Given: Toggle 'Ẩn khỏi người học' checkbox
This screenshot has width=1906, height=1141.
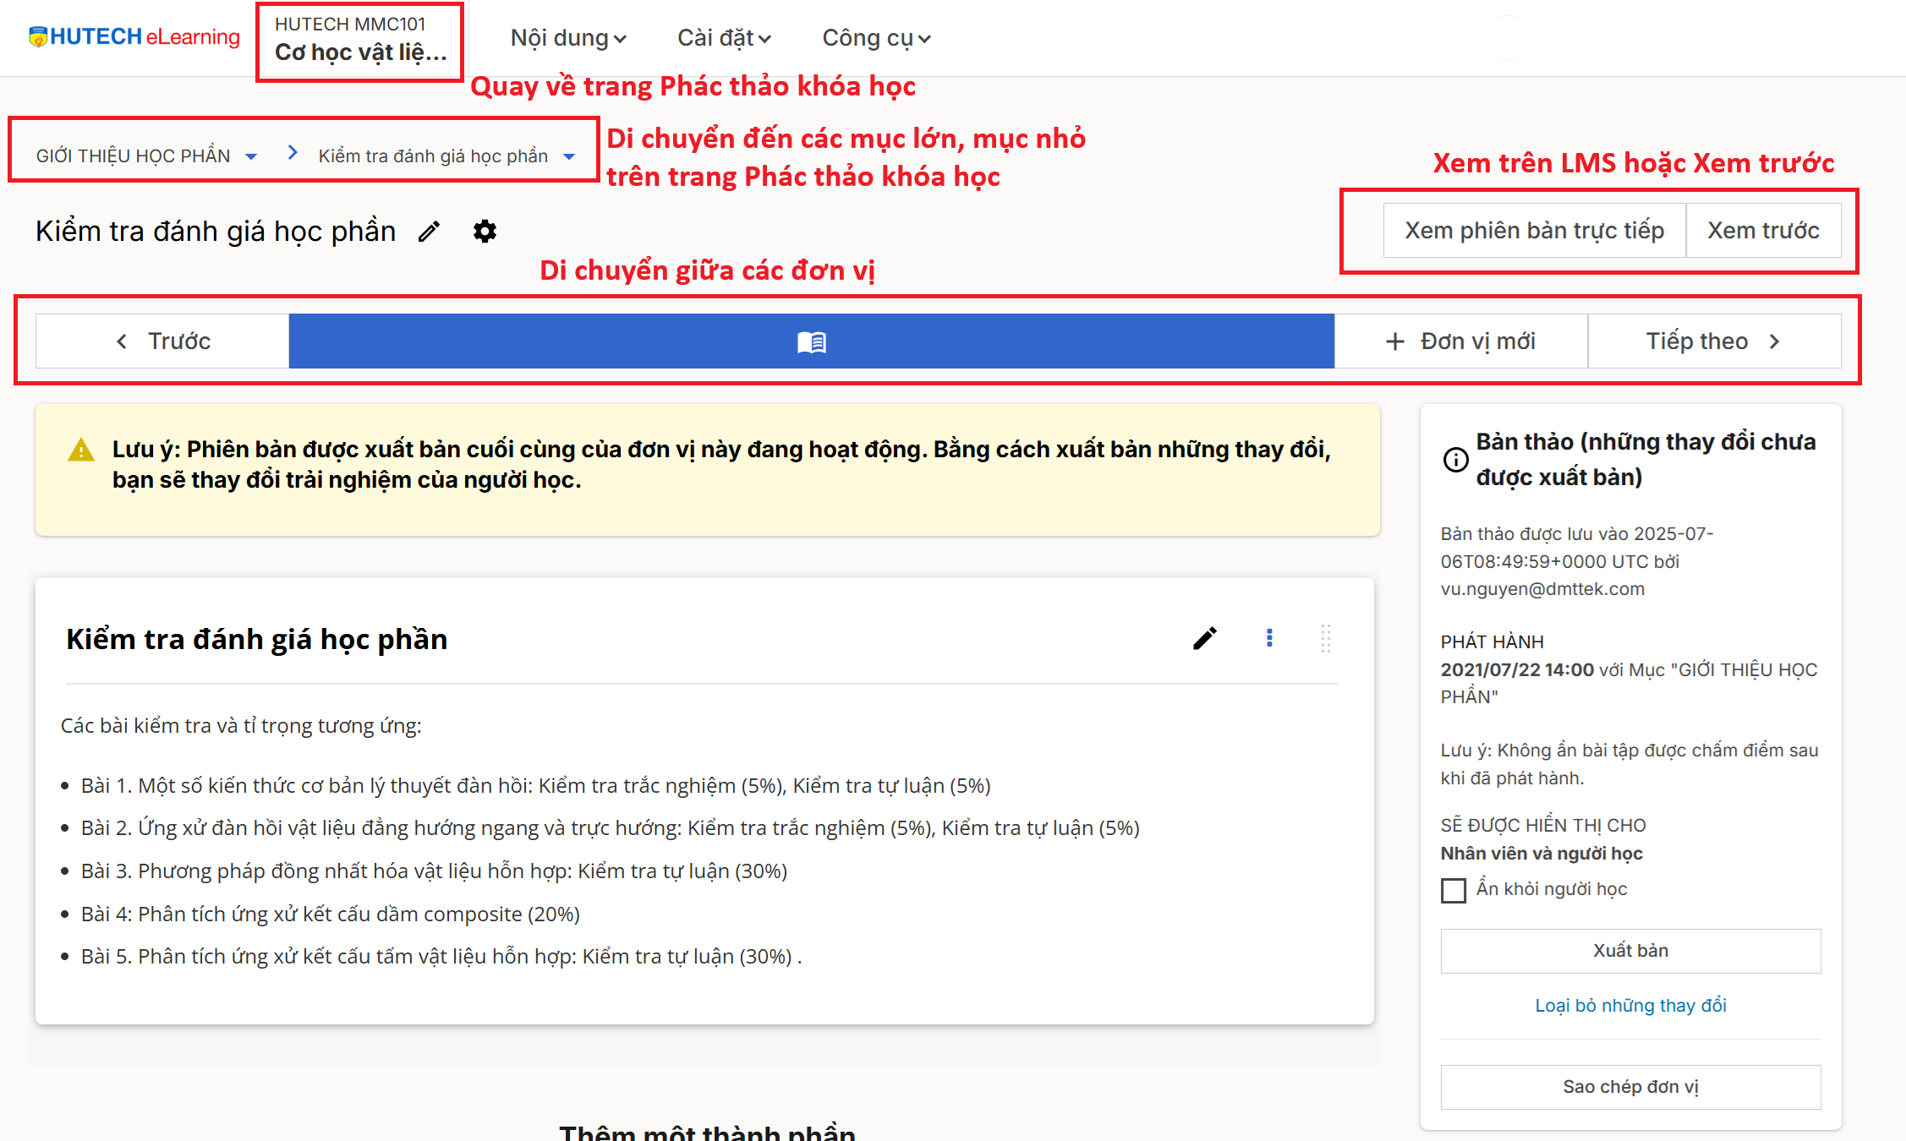Looking at the screenshot, I should 1454,890.
